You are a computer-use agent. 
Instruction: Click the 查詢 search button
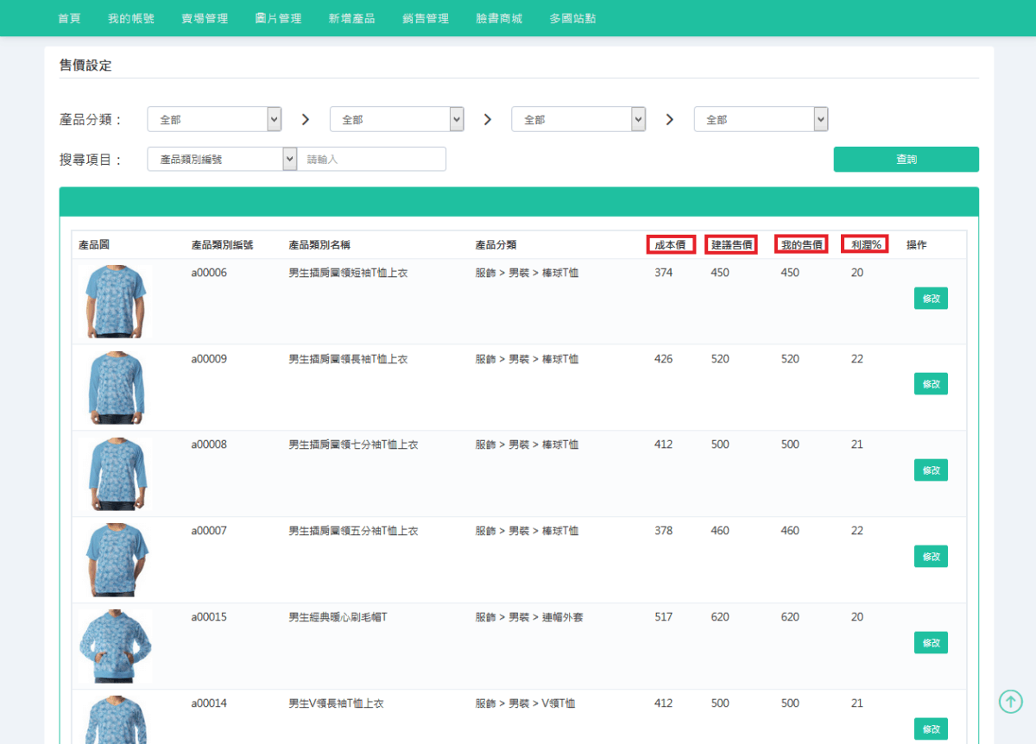point(906,159)
